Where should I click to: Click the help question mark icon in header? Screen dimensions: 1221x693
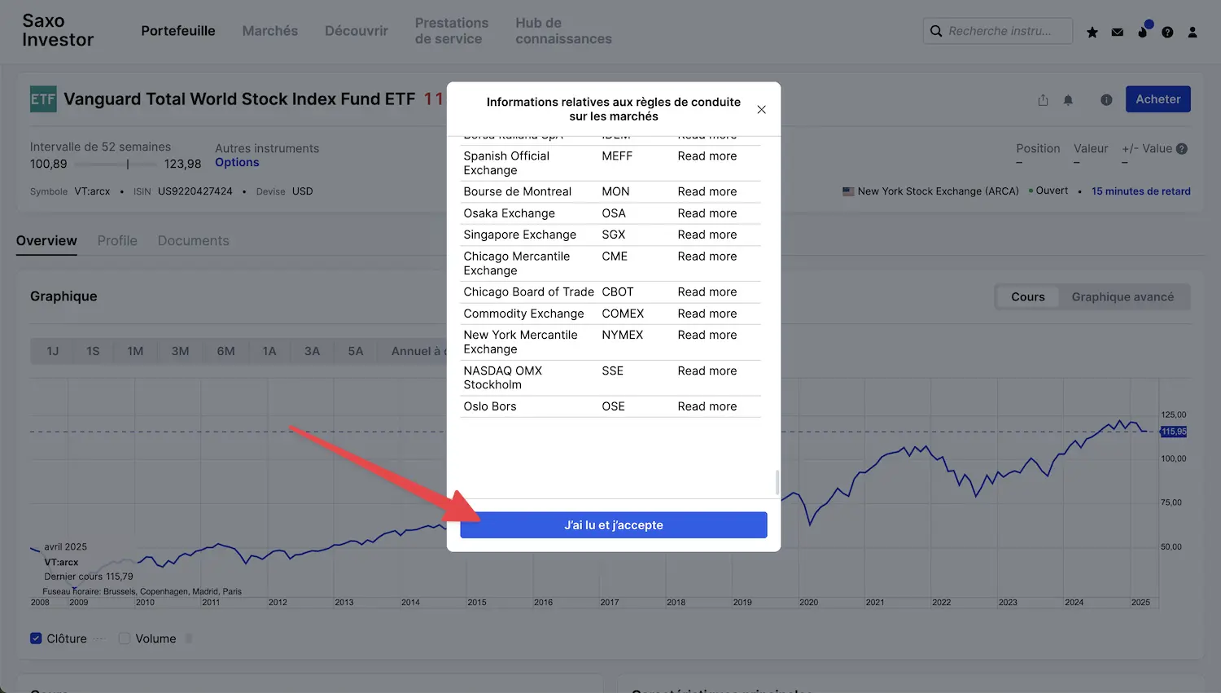click(x=1167, y=32)
